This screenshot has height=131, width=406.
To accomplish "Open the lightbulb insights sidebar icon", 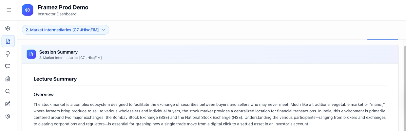I will click(8, 54).
